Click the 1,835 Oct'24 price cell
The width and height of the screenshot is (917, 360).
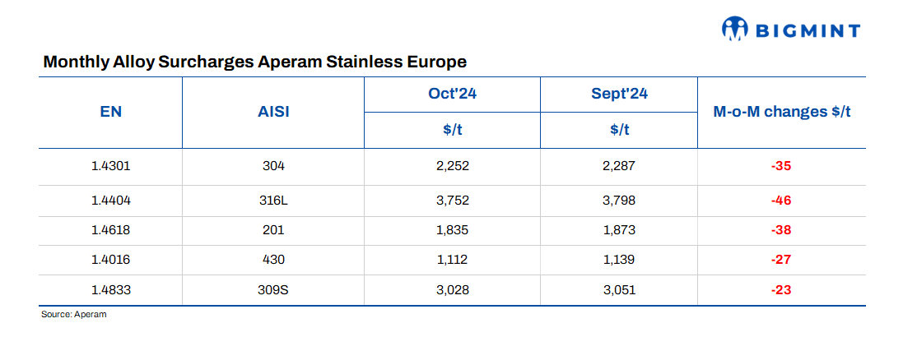point(452,229)
